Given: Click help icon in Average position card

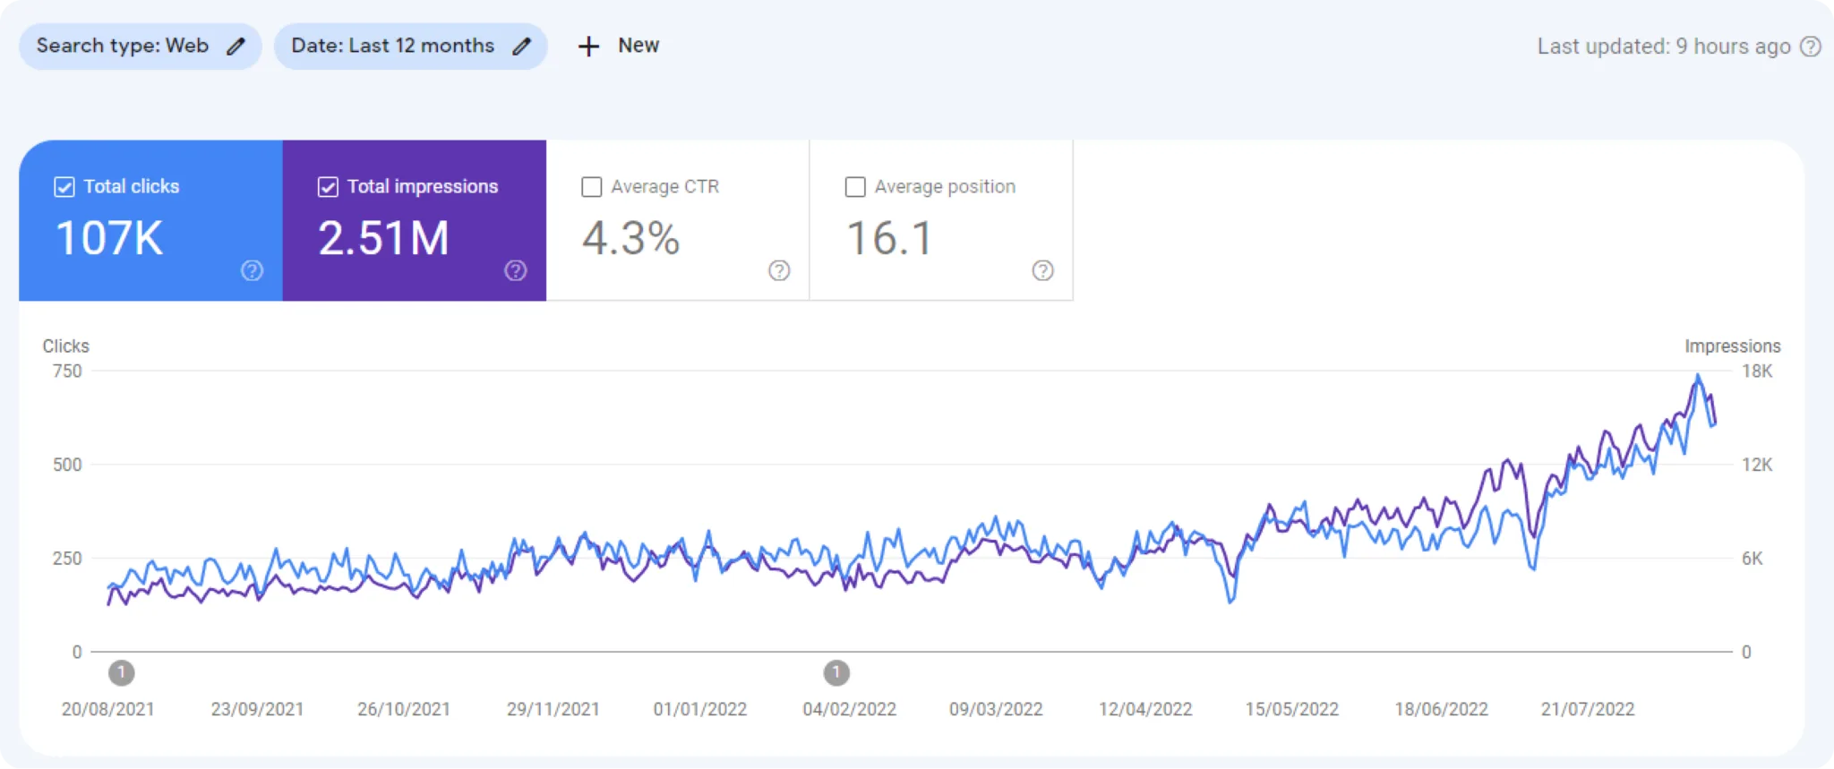Looking at the screenshot, I should pyautogui.click(x=1042, y=270).
